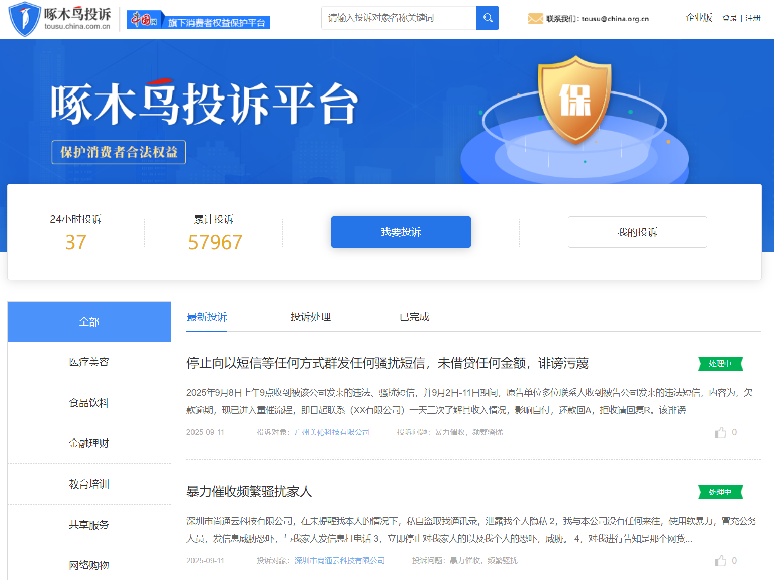774x580 pixels.
Task: Switch to the 投诉处理 tab
Action: pyautogui.click(x=310, y=317)
